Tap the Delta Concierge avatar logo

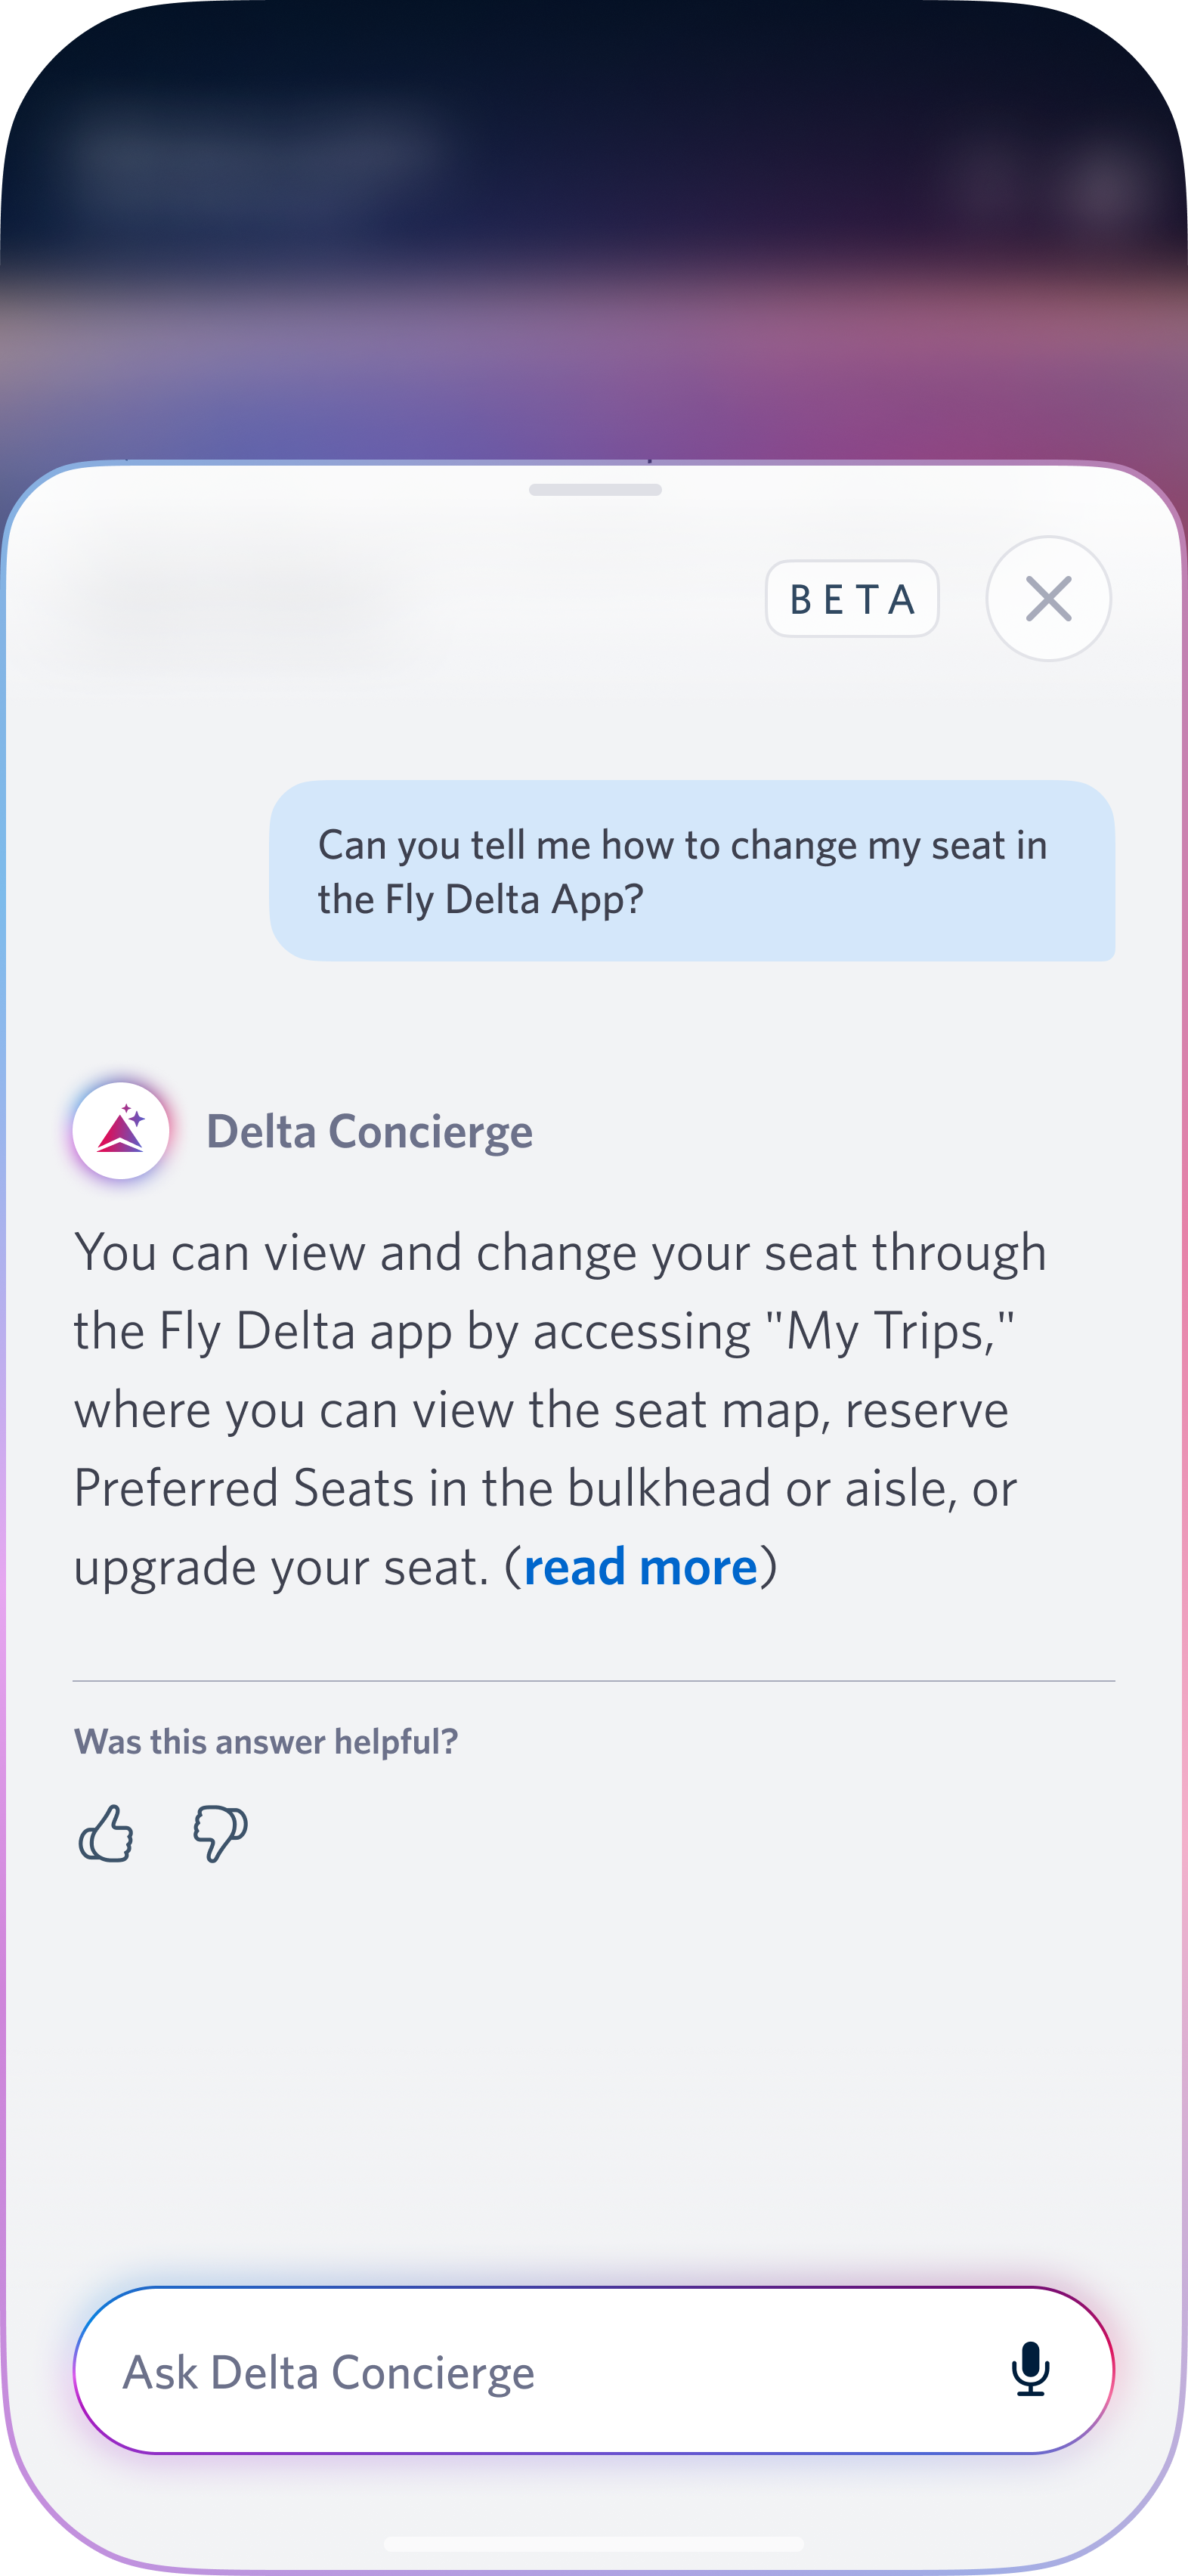tap(121, 1130)
